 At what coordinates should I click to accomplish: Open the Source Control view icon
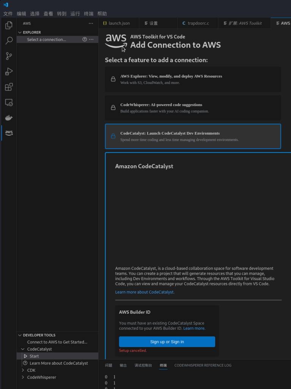(x=9, y=56)
